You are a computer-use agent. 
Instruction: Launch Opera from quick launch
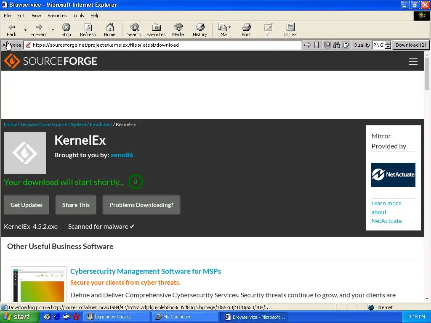(76, 317)
